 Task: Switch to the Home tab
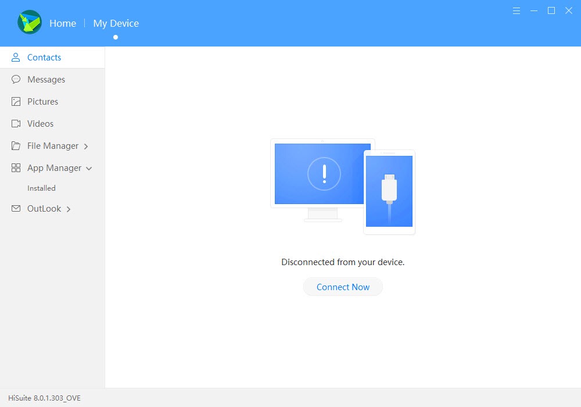63,23
